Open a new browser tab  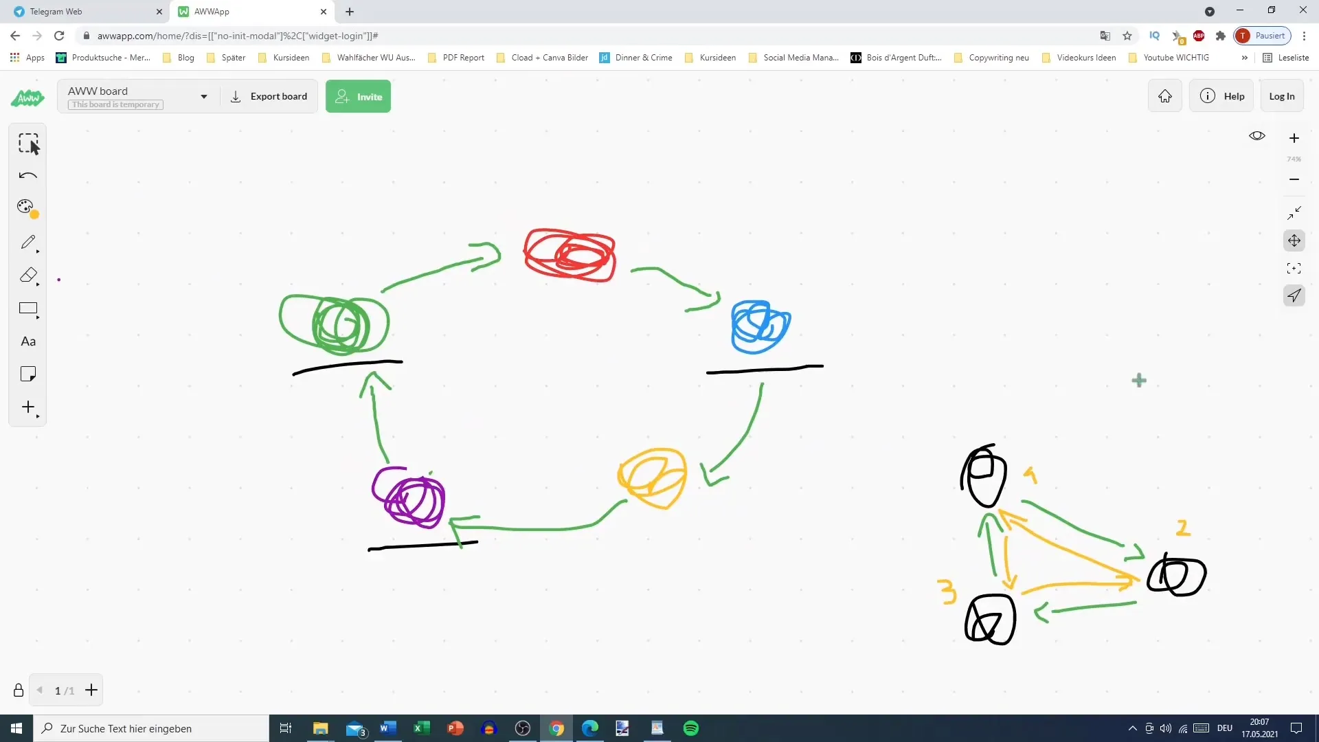pyautogui.click(x=350, y=12)
